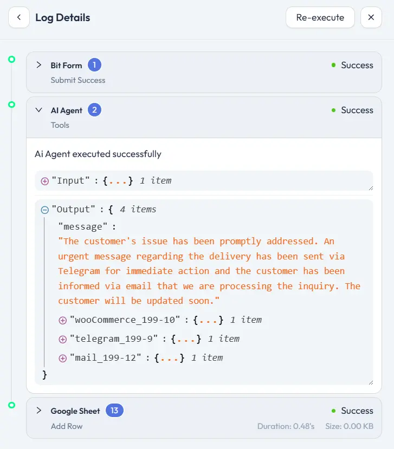This screenshot has height=449, width=394.
Task: Click the resize handle of the Output box
Action: click(x=372, y=382)
